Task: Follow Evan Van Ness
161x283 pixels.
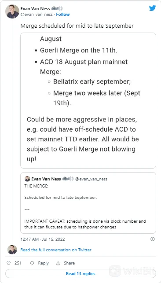Action: pos(63,15)
